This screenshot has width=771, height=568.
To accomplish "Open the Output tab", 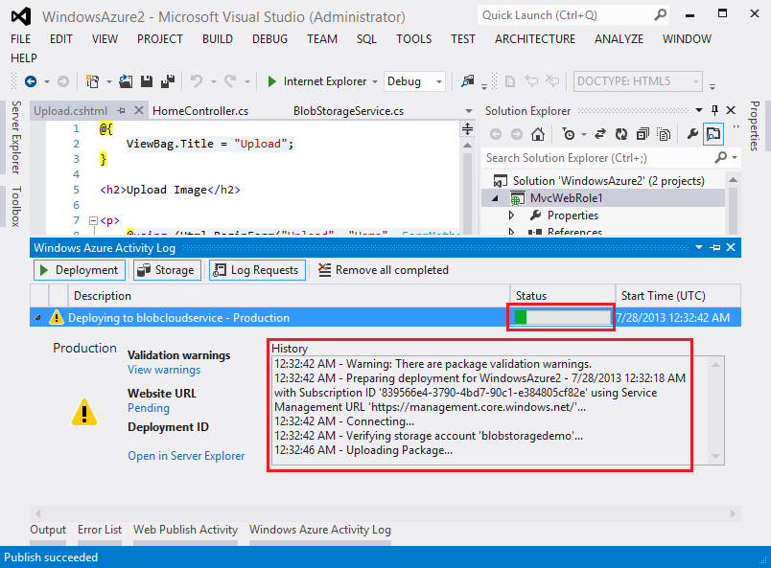I will 48,530.
